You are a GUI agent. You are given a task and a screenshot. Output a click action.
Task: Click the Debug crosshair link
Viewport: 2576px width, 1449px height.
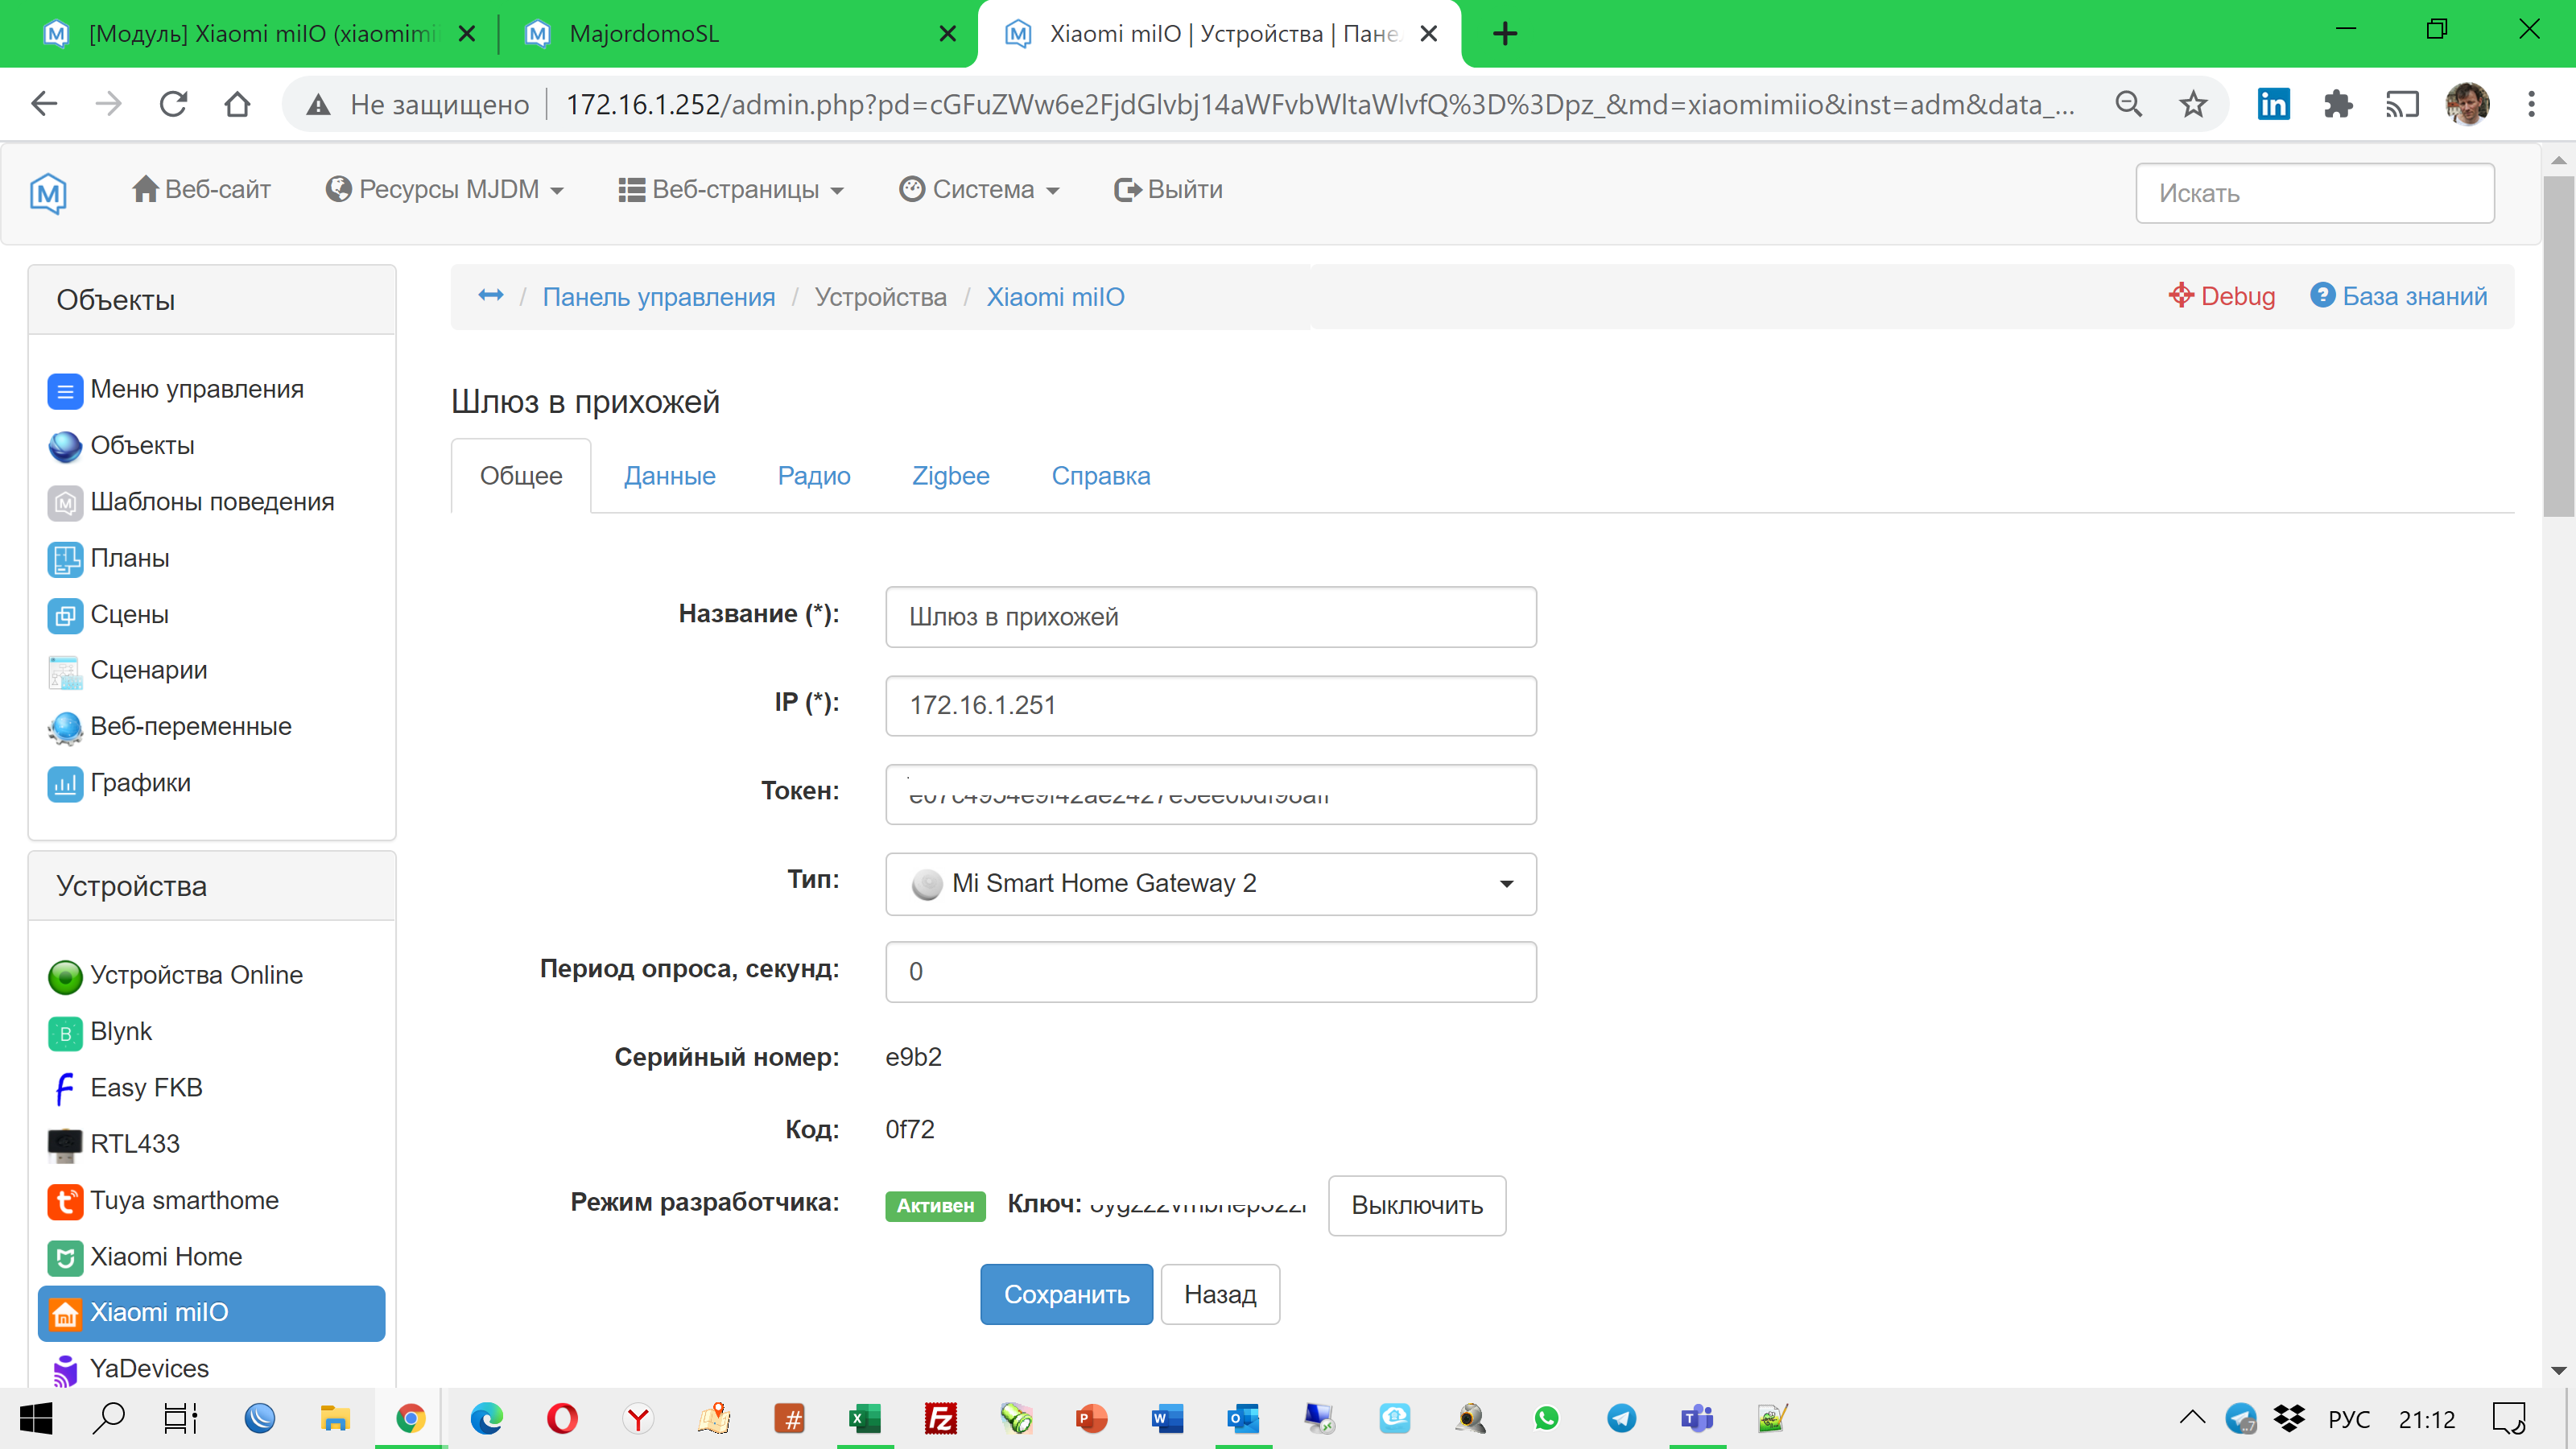[x=2221, y=296]
